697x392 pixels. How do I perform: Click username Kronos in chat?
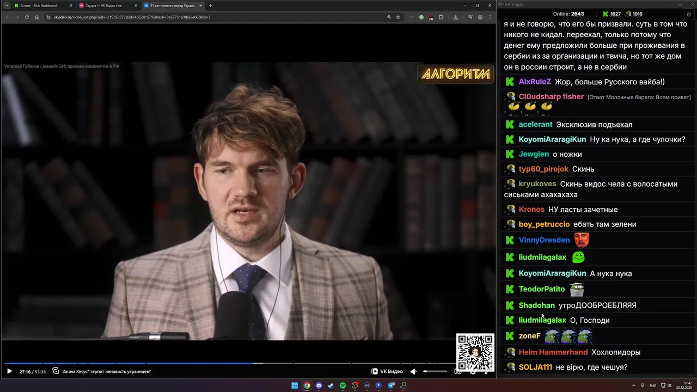pyautogui.click(x=531, y=210)
